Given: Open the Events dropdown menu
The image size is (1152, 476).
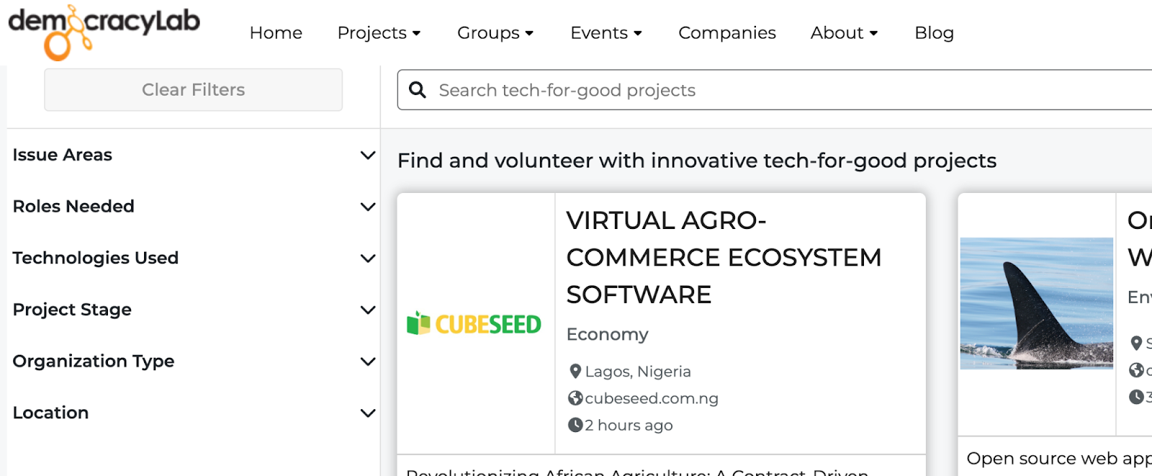Looking at the screenshot, I should pyautogui.click(x=606, y=33).
